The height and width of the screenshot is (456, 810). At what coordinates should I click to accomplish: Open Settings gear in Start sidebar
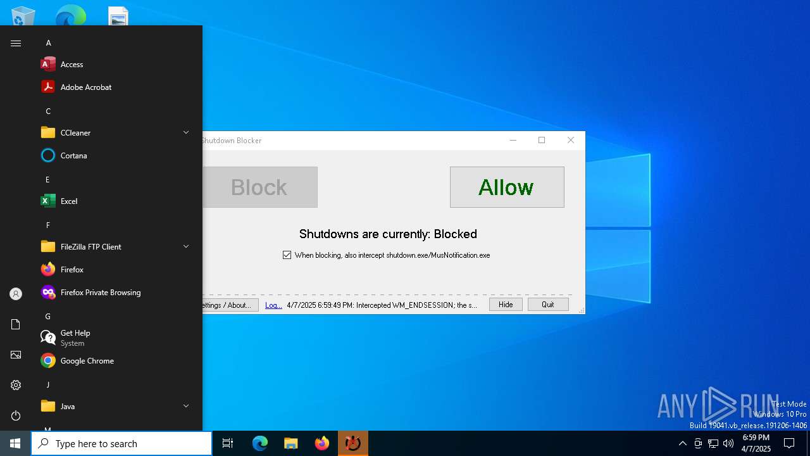click(16, 385)
